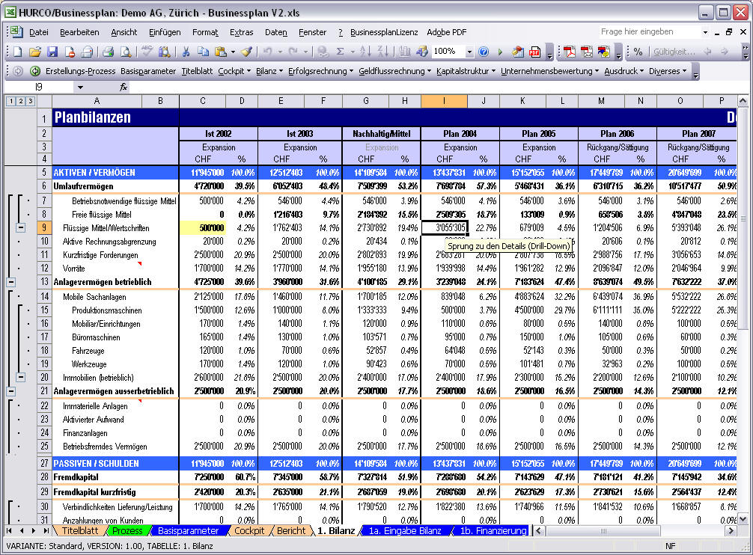
Task: Show outline level 1
Action: [10, 101]
